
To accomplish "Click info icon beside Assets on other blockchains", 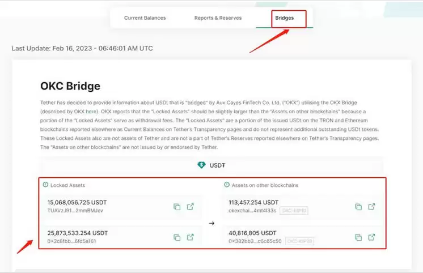I will coord(227,185).
